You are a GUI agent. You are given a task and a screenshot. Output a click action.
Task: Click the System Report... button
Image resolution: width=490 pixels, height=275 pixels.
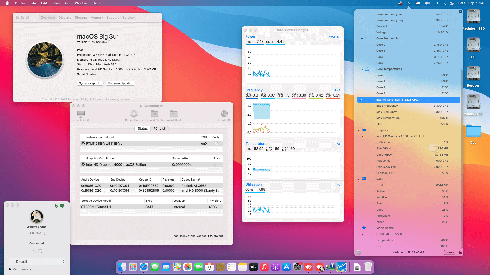pyautogui.click(x=90, y=83)
